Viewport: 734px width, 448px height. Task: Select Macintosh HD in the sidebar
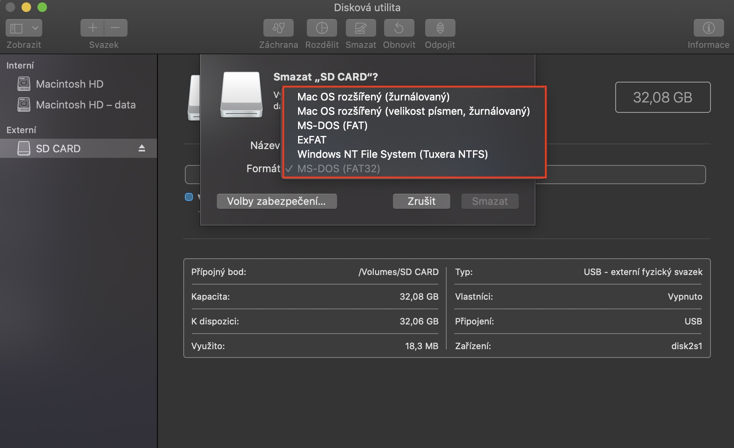(x=78, y=84)
